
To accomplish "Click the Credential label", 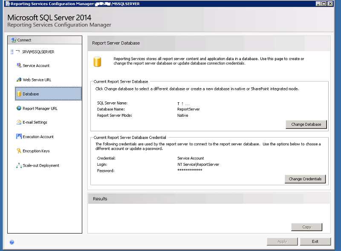I will point(106,158).
